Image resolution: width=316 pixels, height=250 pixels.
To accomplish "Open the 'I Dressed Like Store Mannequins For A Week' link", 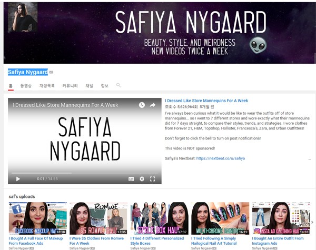I will [206, 101].
